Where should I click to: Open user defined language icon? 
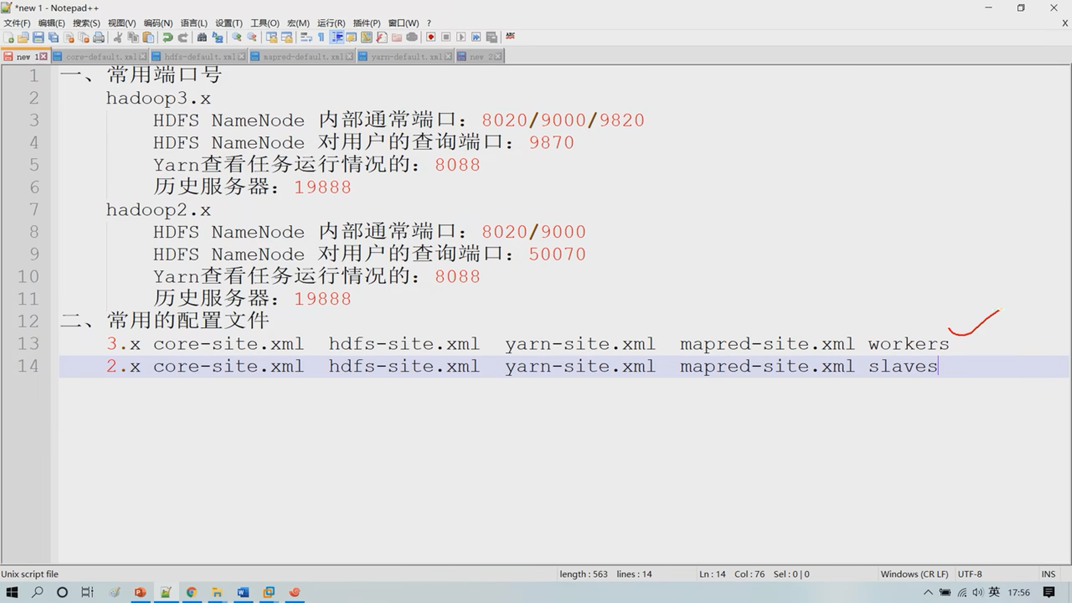pos(351,37)
